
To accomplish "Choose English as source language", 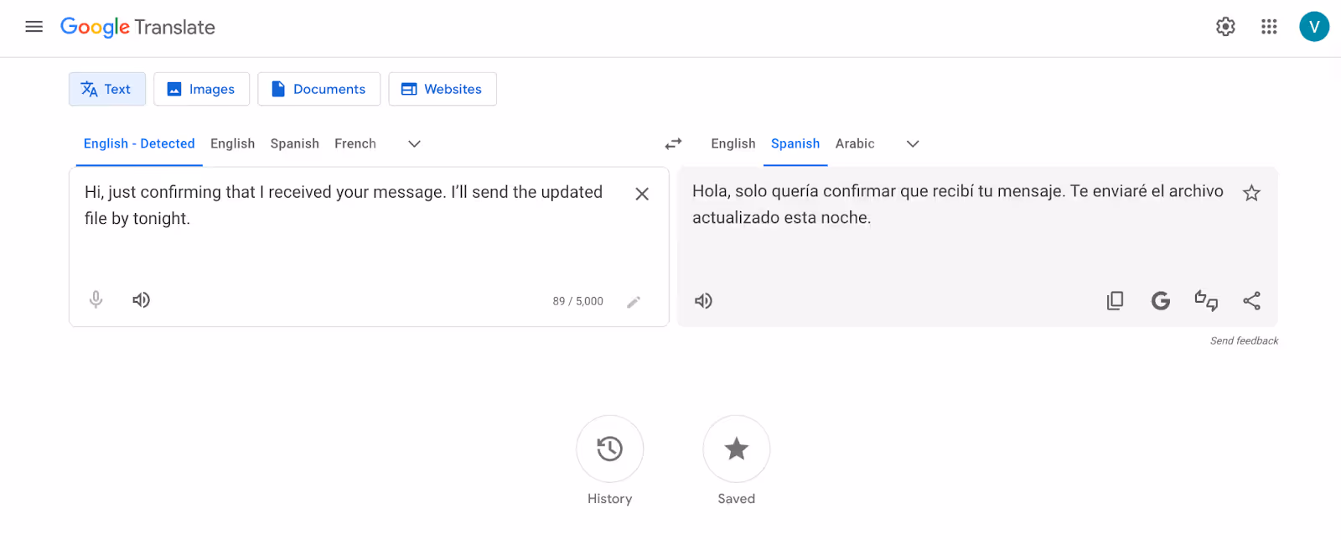I will point(232,143).
